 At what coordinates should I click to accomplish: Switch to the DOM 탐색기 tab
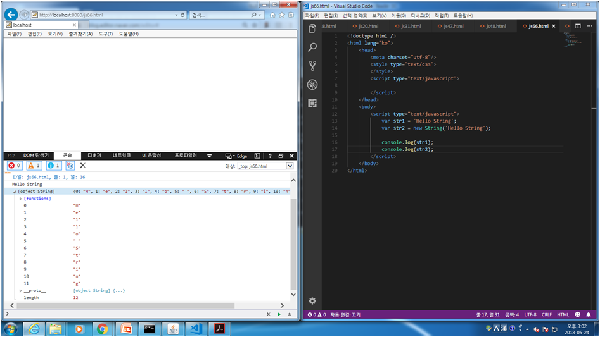point(36,156)
